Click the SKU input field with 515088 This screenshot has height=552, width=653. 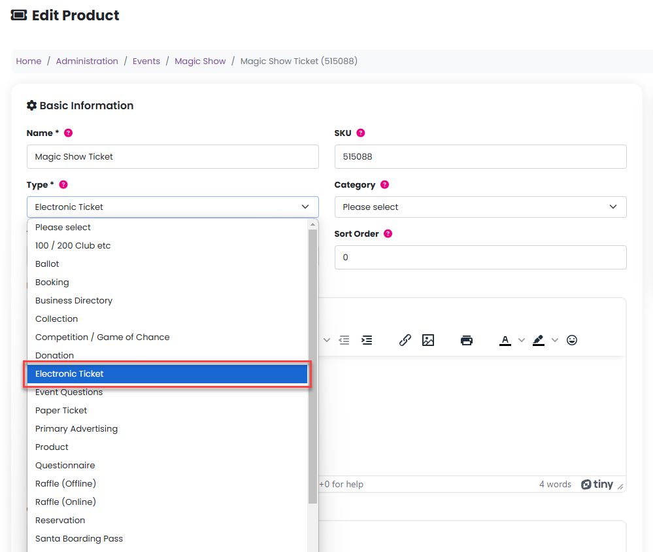point(480,157)
